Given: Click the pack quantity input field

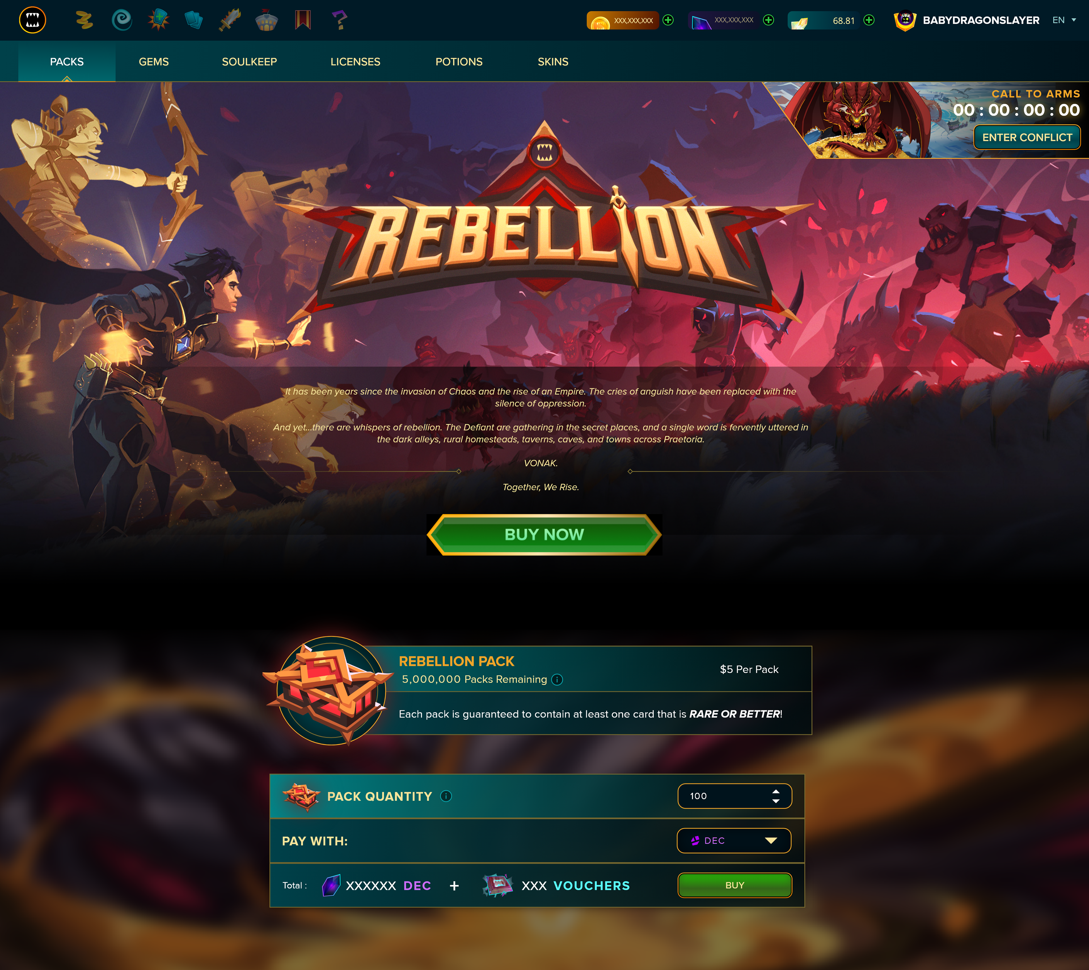Looking at the screenshot, I should click(x=735, y=796).
